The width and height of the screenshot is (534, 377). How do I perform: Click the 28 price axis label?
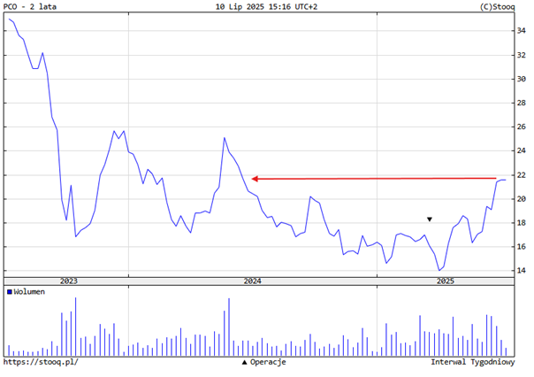(522, 104)
